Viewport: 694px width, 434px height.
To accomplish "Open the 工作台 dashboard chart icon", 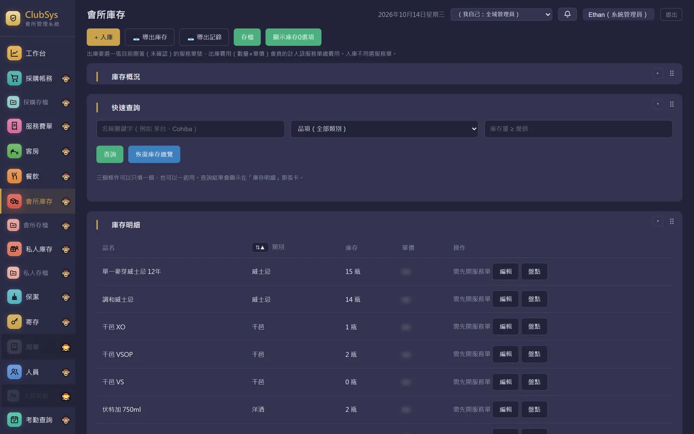I will [14, 53].
